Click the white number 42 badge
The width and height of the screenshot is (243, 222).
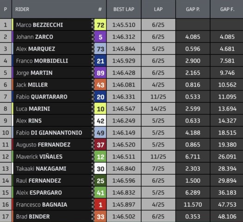point(100,121)
